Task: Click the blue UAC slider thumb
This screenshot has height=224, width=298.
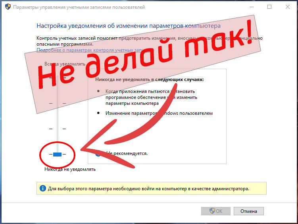Action: (57, 154)
